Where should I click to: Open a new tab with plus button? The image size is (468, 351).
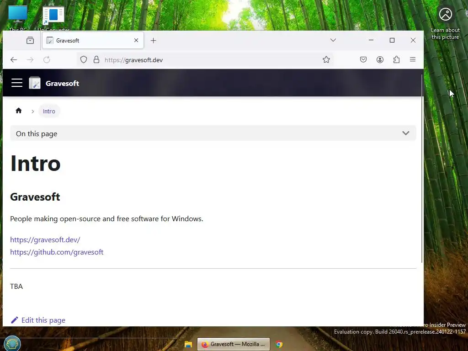pos(154,40)
